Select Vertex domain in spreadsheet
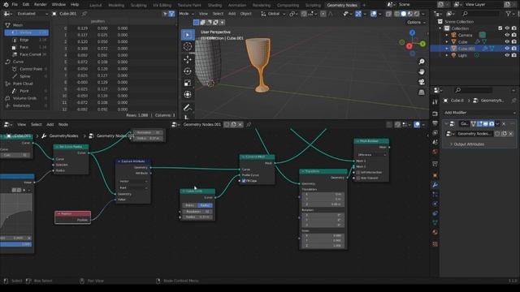520x292 pixels. (27, 32)
